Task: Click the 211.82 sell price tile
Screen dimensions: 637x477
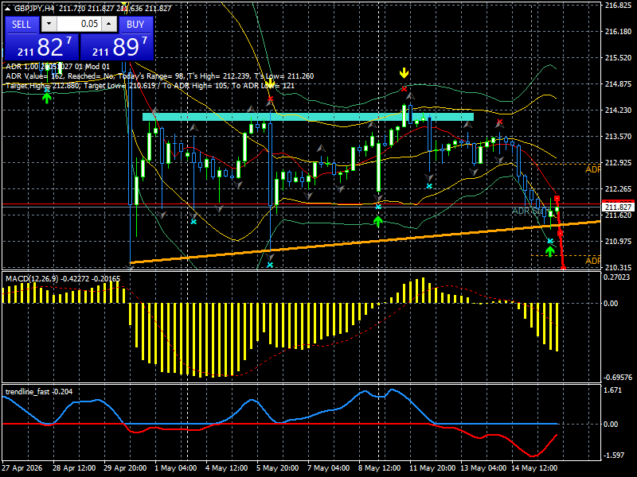Action: pyautogui.click(x=41, y=47)
